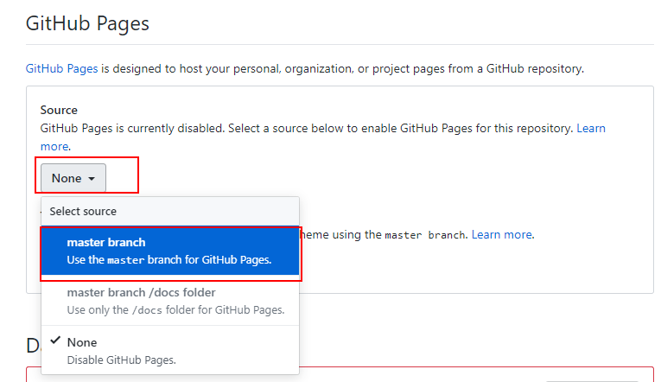Click 'Use only the /docs folder' description
The height and width of the screenshot is (382, 661).
click(175, 310)
